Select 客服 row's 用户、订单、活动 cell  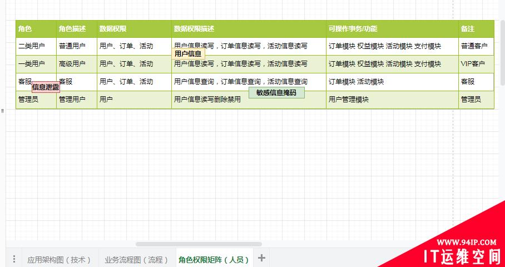click(x=134, y=82)
